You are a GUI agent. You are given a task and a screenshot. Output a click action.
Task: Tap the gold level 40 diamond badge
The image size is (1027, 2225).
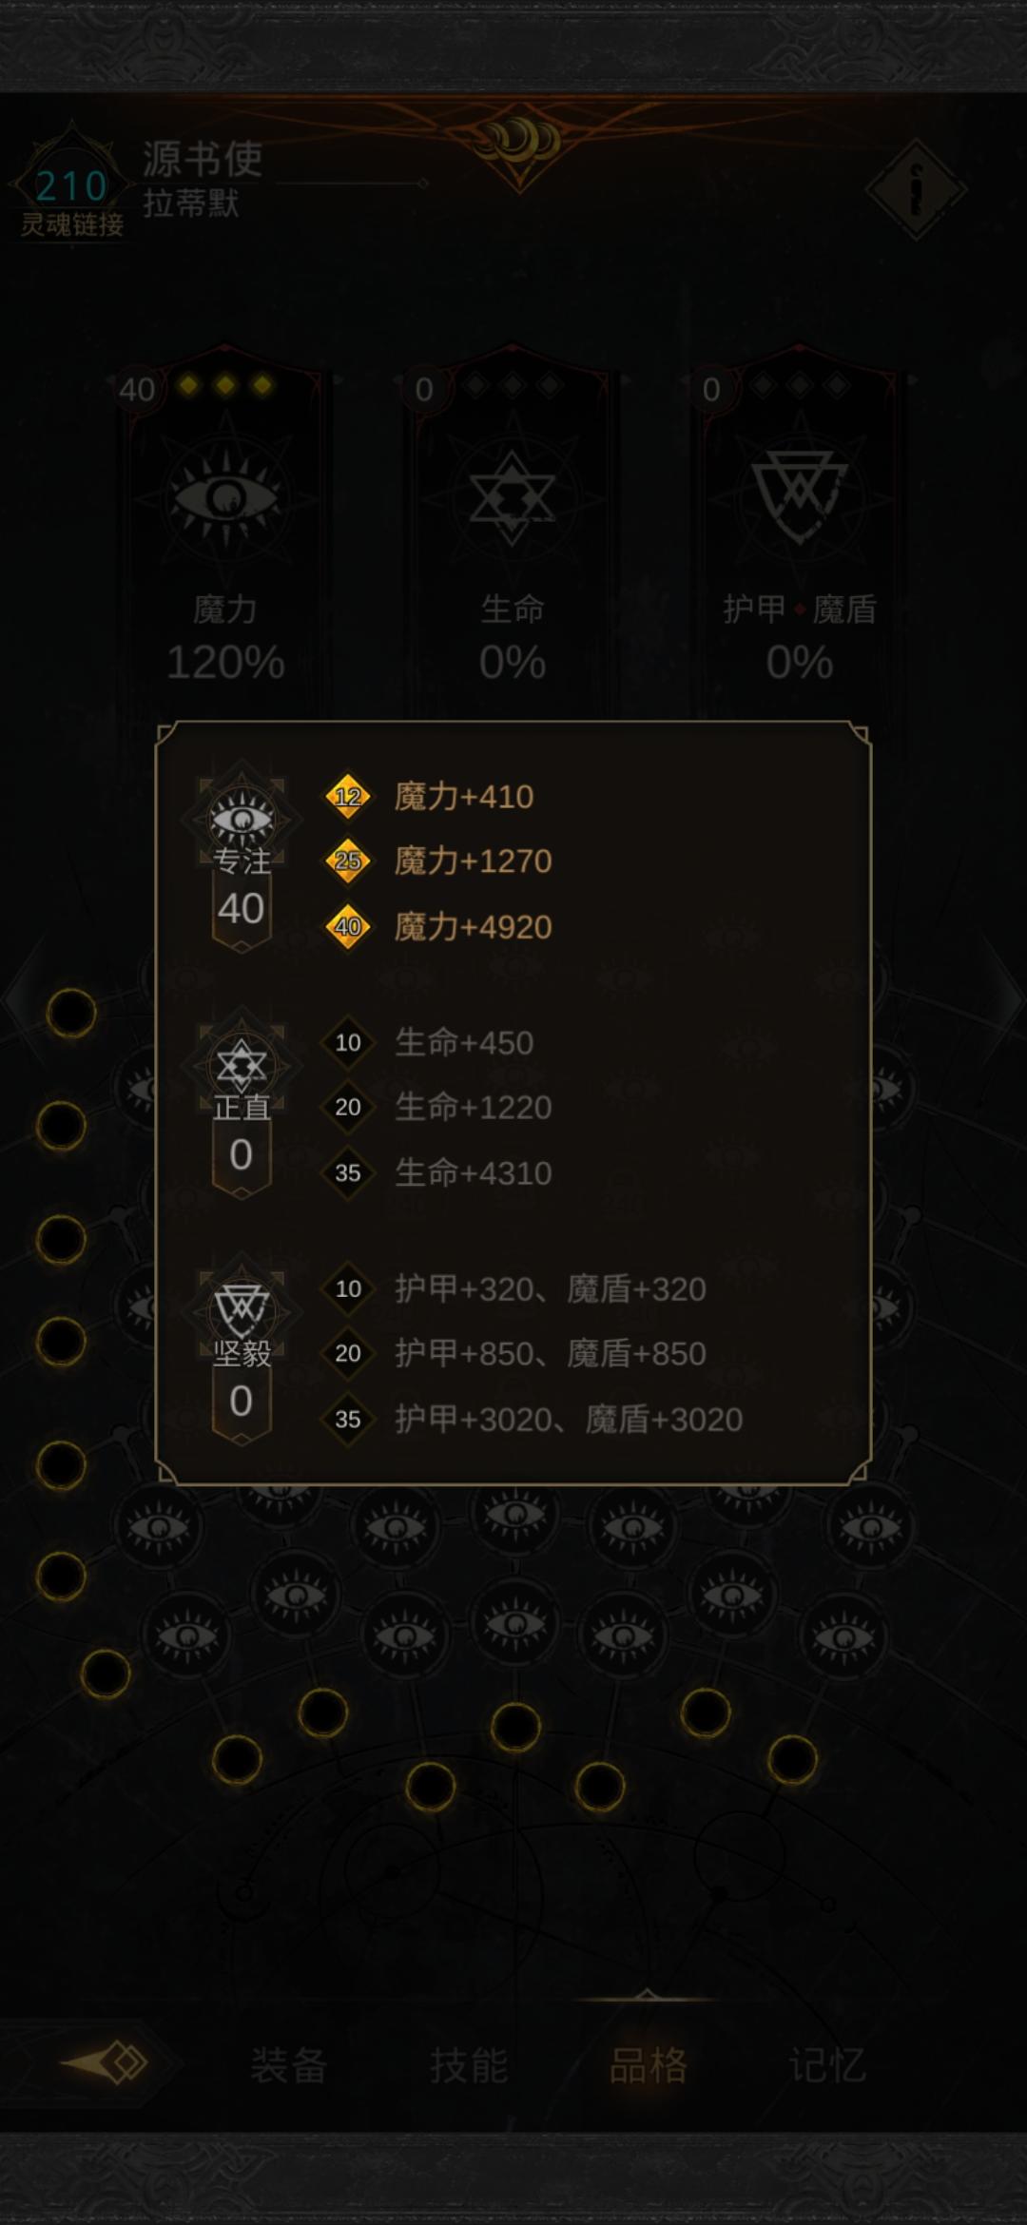point(348,926)
